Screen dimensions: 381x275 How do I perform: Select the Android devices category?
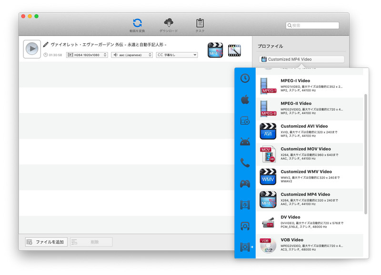(245, 142)
